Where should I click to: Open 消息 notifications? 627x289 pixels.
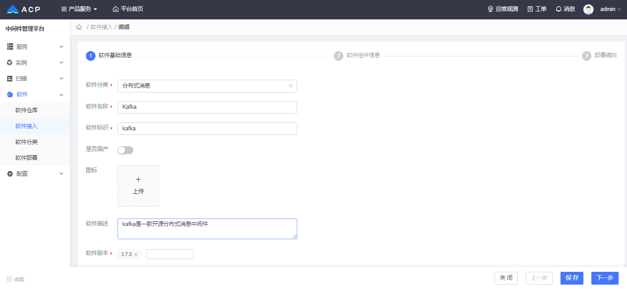pos(565,9)
